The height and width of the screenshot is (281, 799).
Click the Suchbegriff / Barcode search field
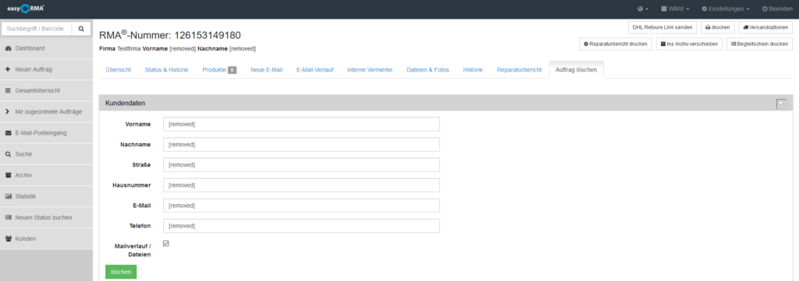click(x=37, y=29)
